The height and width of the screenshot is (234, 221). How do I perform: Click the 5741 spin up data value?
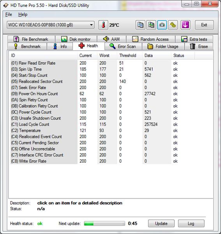tap(149, 69)
